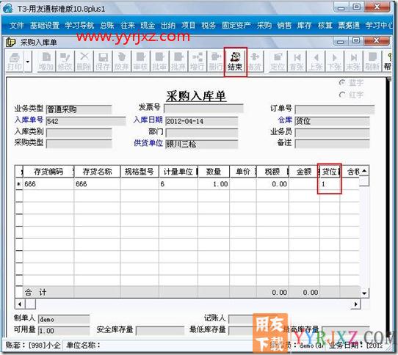This screenshot has width=398, height=355.
Task: Click the 货位 column header
Action: click(x=330, y=172)
